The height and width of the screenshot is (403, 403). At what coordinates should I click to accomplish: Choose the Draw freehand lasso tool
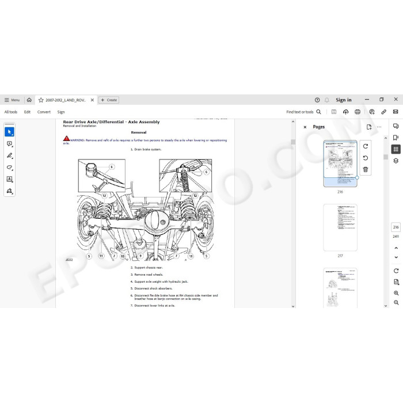pos(10,168)
